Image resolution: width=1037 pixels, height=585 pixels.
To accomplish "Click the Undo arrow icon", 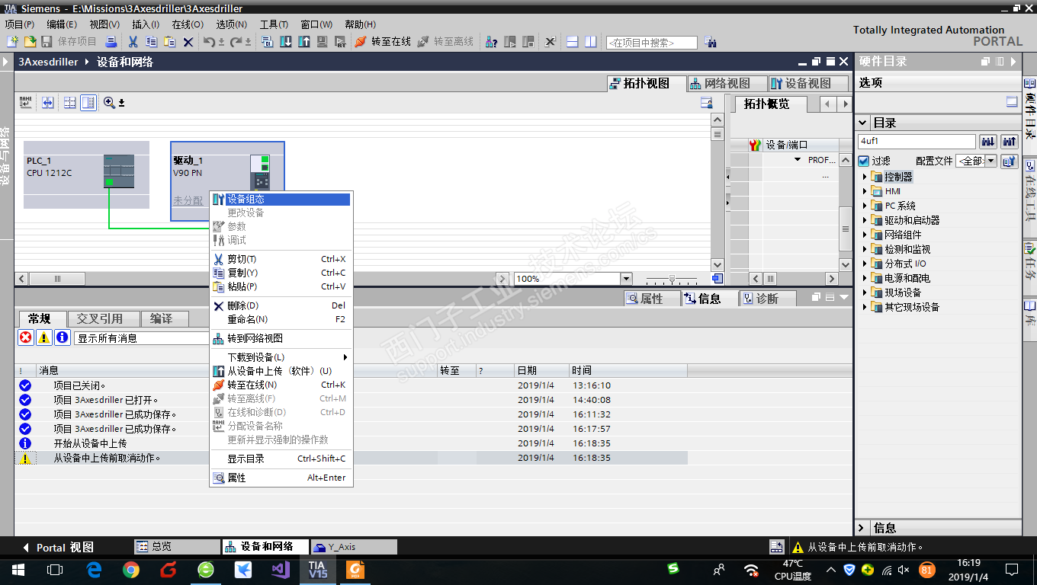I will click(x=210, y=42).
